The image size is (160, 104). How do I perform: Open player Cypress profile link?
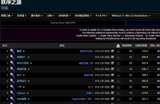tap(21, 93)
